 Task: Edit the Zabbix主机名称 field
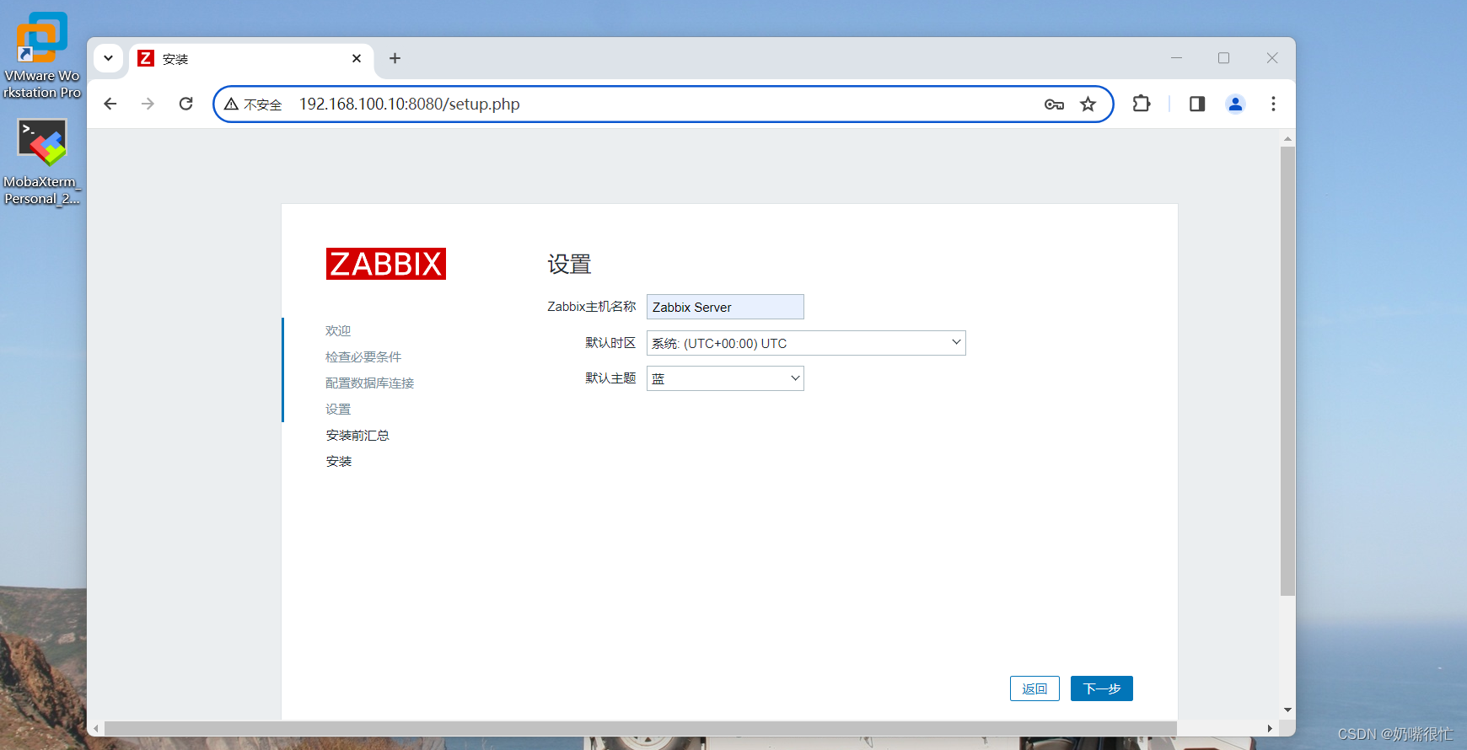click(725, 307)
